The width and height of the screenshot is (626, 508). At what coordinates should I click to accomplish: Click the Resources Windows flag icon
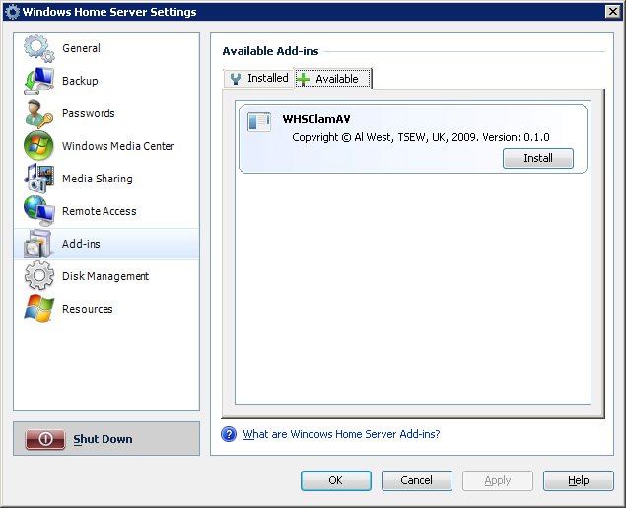pyautogui.click(x=38, y=309)
